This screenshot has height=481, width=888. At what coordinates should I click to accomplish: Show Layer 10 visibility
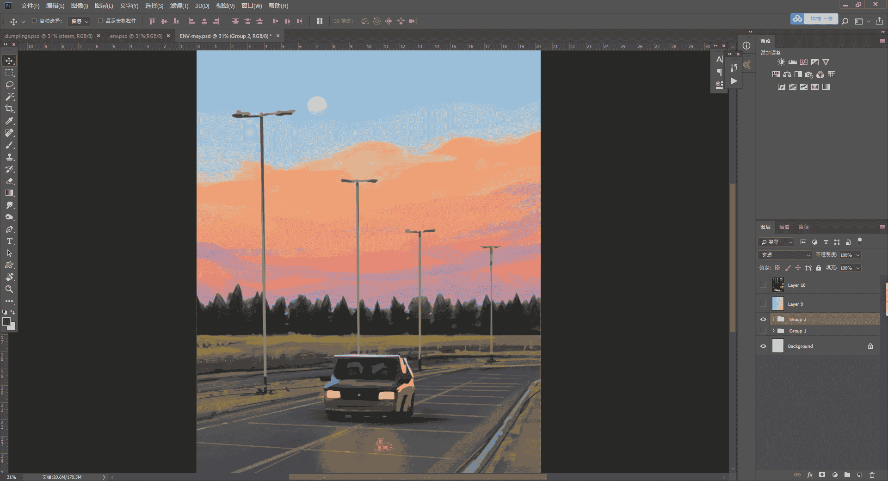[763, 285]
